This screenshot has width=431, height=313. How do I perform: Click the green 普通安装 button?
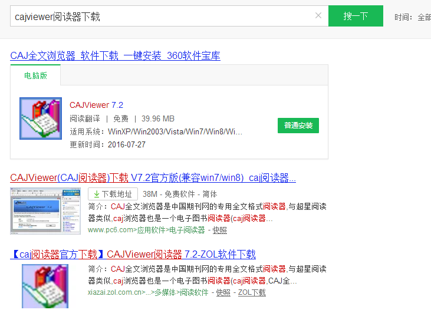point(298,126)
